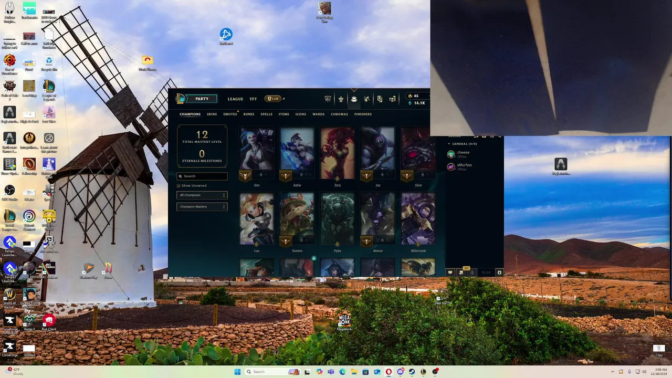Open the Store coins icon
The image size is (672, 378).
tap(392, 99)
